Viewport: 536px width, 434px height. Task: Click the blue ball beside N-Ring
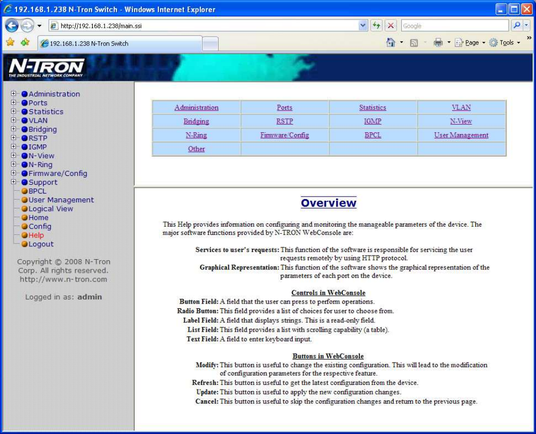coord(24,164)
